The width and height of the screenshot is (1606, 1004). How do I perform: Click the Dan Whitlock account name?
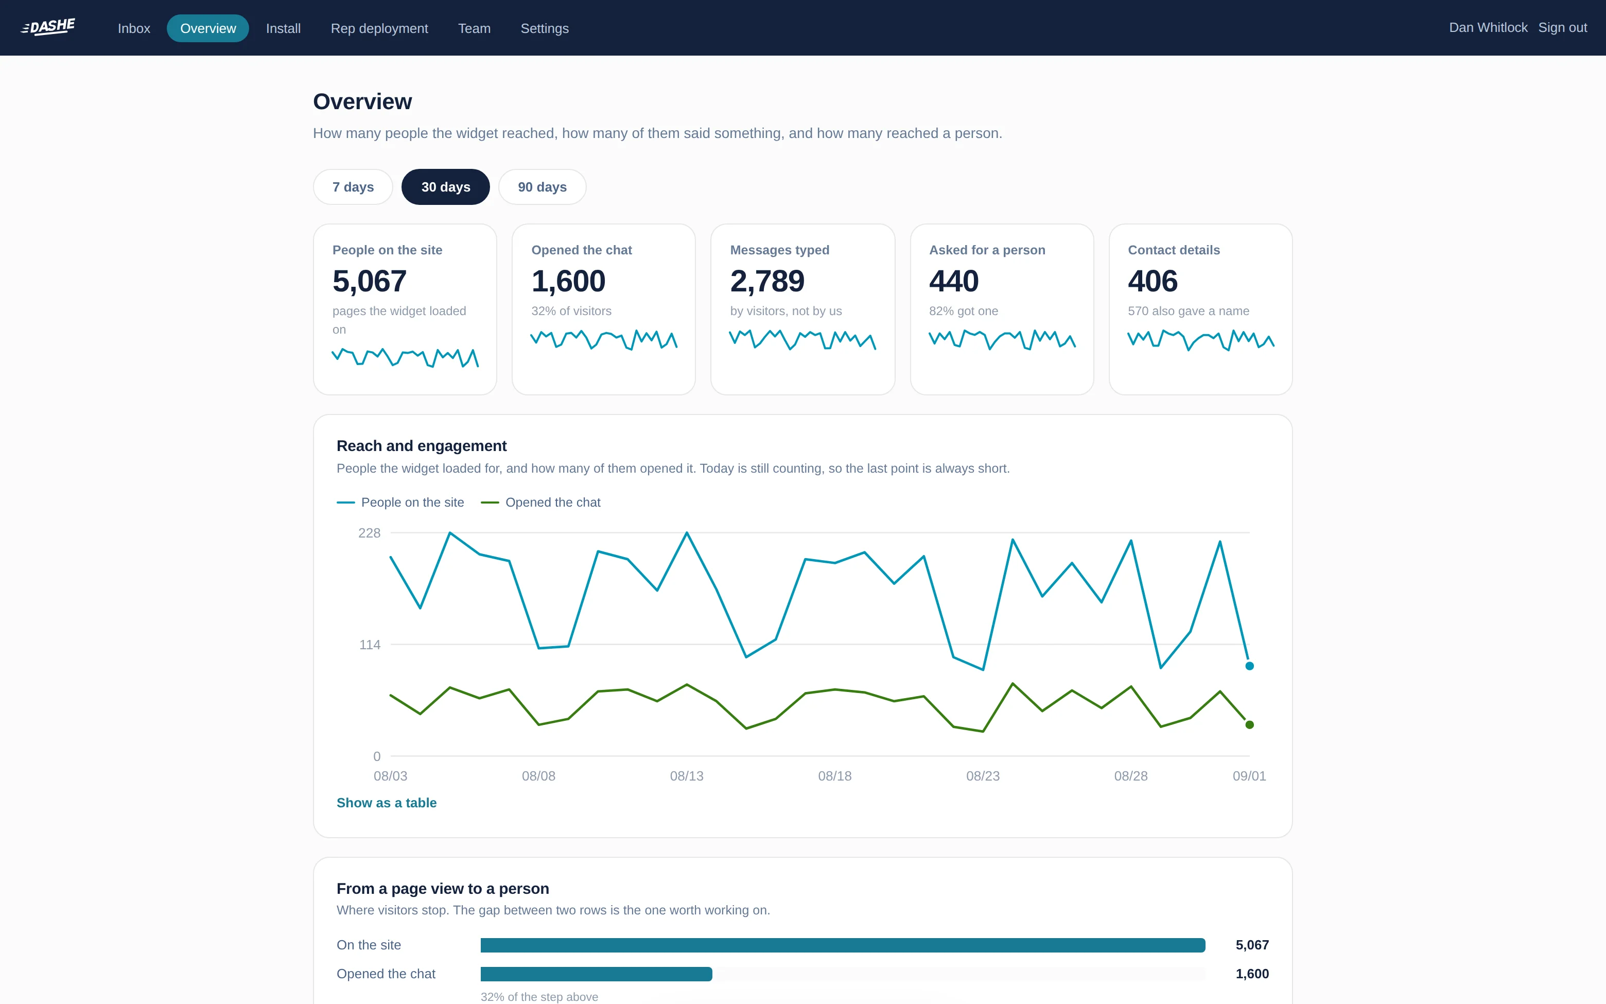(x=1488, y=27)
